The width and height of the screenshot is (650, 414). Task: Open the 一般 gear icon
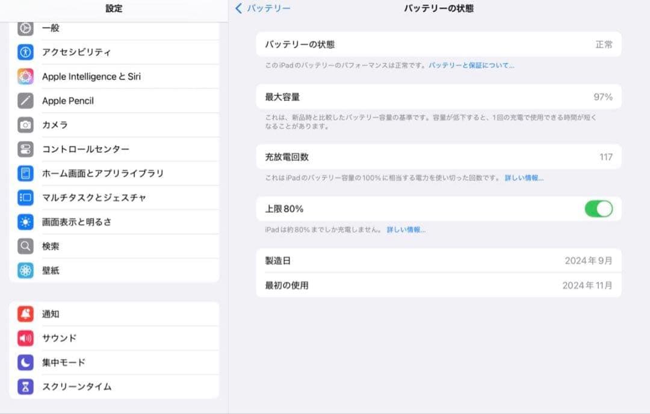point(25,28)
